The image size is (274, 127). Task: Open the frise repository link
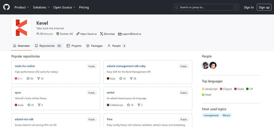110,119
